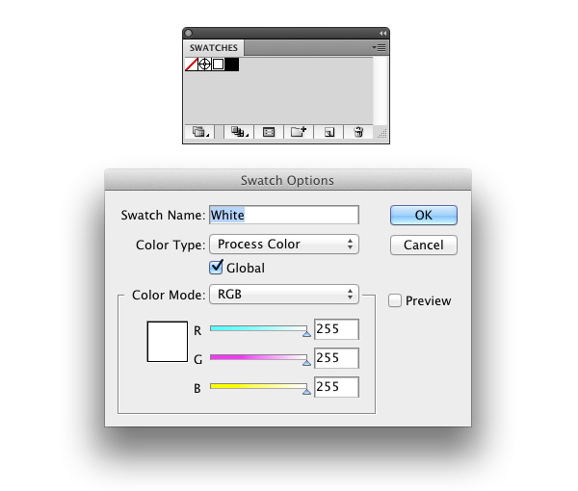Viewport: 578px width, 491px height.
Task: Click the Delete Swatch trash icon
Action: [x=358, y=132]
